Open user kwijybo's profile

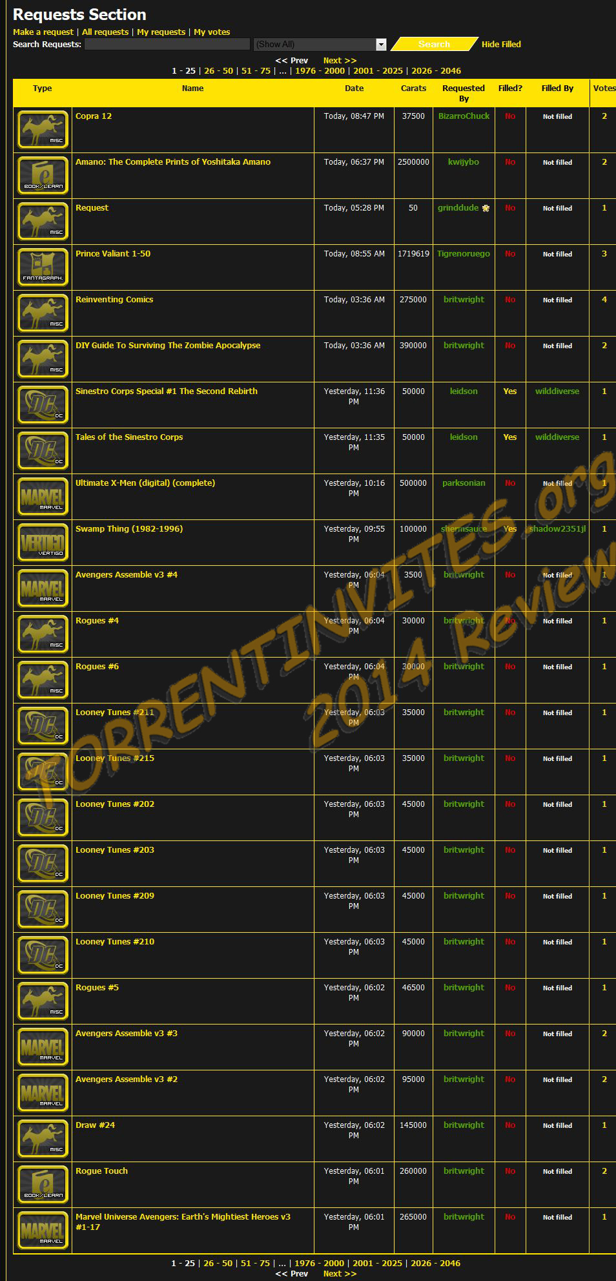coord(464,162)
